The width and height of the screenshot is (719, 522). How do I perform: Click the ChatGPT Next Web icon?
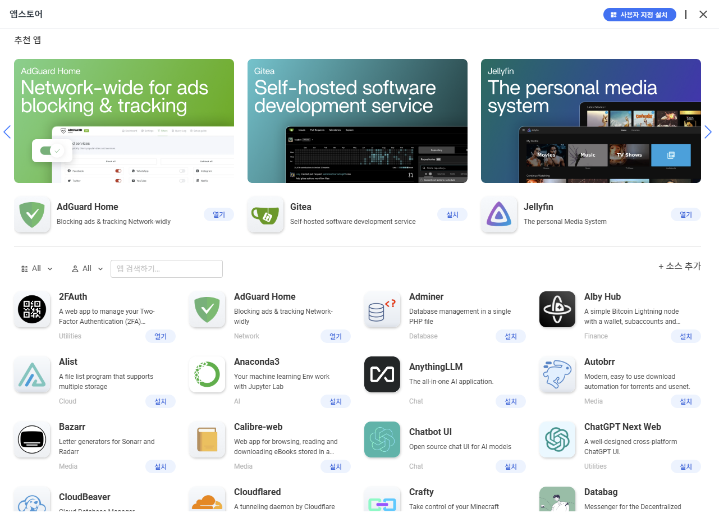[557, 439]
